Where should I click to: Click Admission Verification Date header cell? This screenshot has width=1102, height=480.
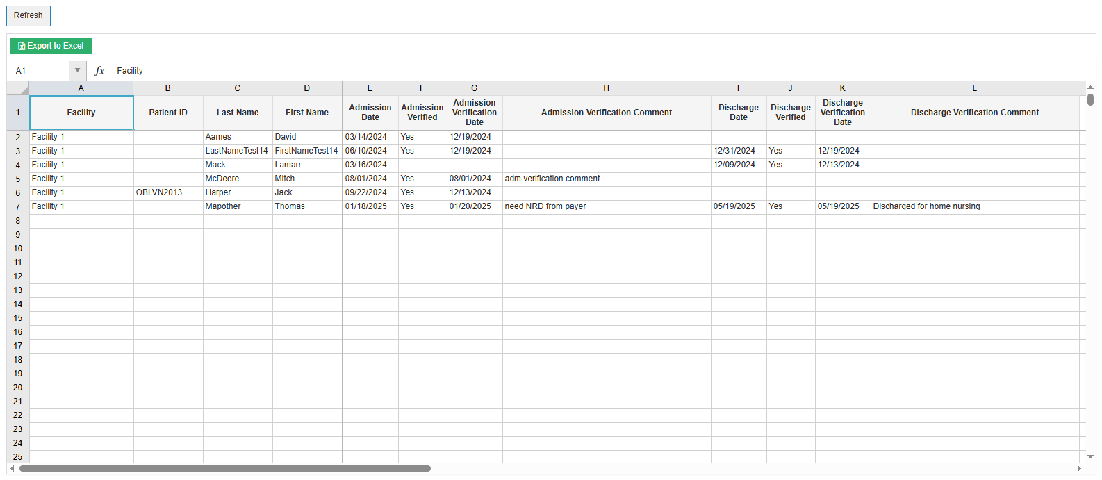(x=475, y=113)
